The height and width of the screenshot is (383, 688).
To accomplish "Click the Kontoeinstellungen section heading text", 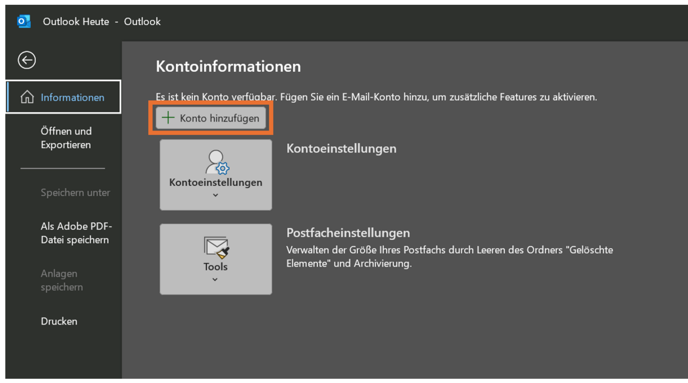I will [x=341, y=149].
